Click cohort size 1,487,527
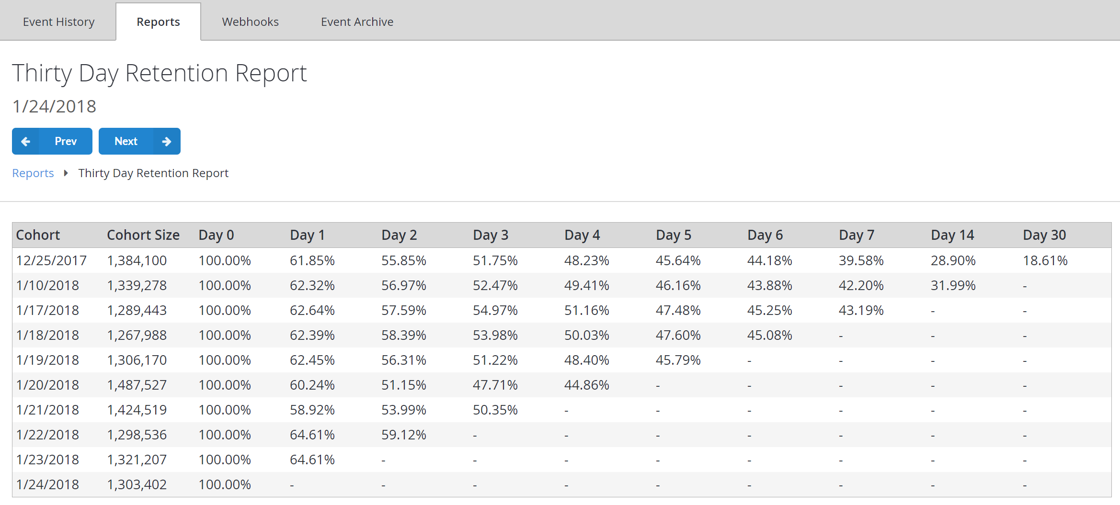The image size is (1120, 505). pyautogui.click(x=137, y=385)
